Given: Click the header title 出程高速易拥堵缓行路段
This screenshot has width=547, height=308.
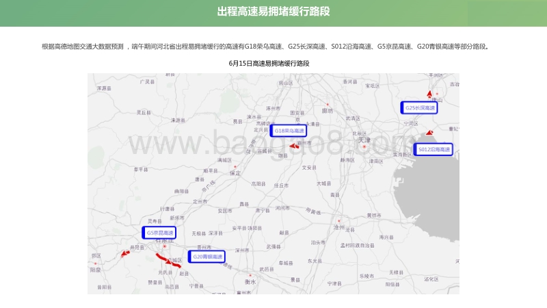Looking at the screenshot, I should click(x=273, y=12).
